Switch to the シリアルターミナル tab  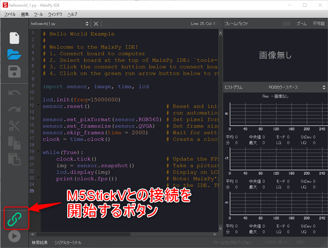68,242
